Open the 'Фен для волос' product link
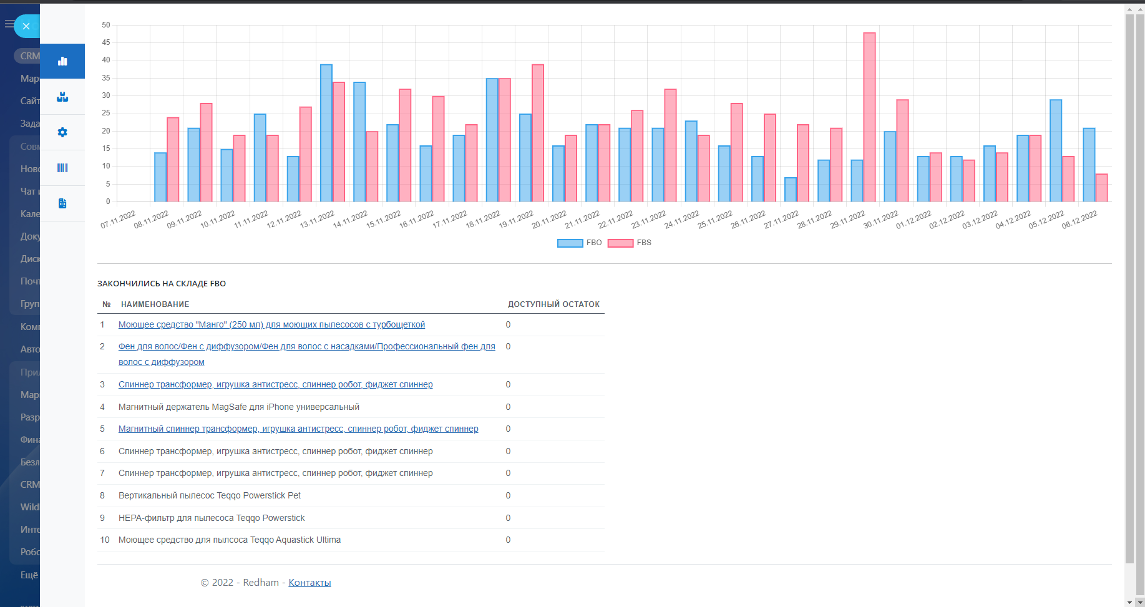The width and height of the screenshot is (1145, 607). click(x=306, y=346)
